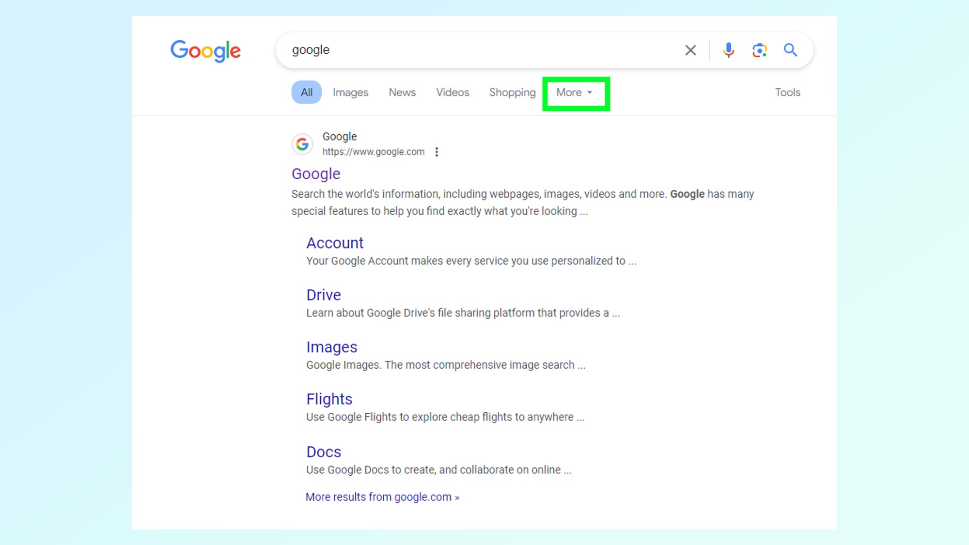Open the Shopping tab
Screen dimensions: 969x545
click(512, 92)
